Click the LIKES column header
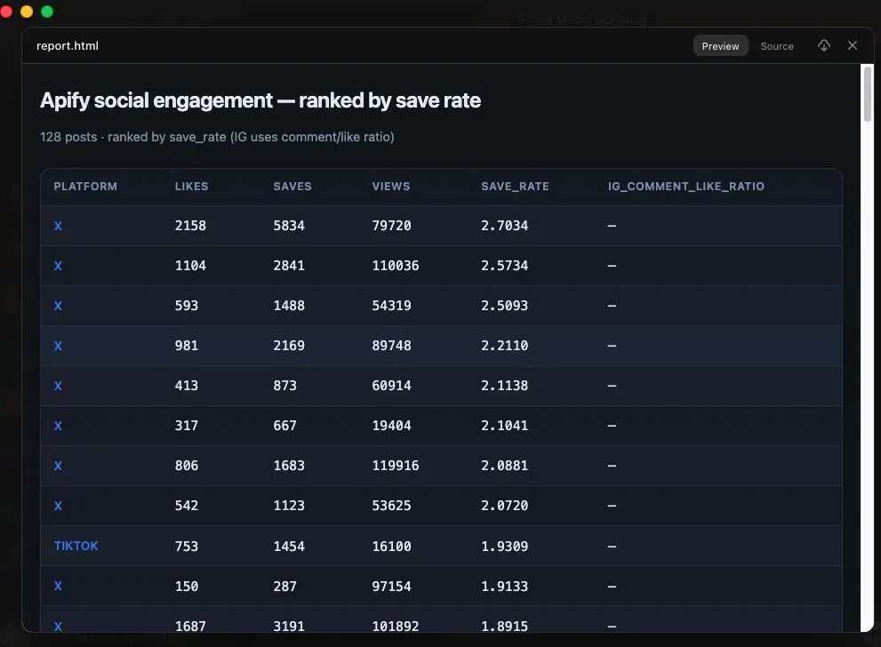 tap(191, 187)
